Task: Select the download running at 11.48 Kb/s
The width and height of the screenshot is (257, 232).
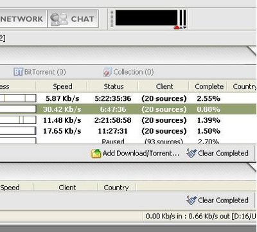Action: pyautogui.click(x=128, y=120)
